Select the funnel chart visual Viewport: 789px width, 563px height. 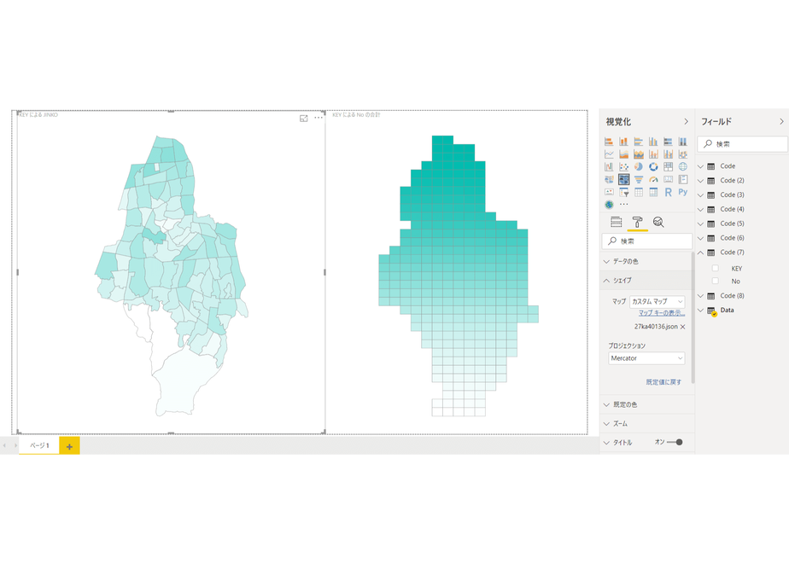[x=639, y=179]
